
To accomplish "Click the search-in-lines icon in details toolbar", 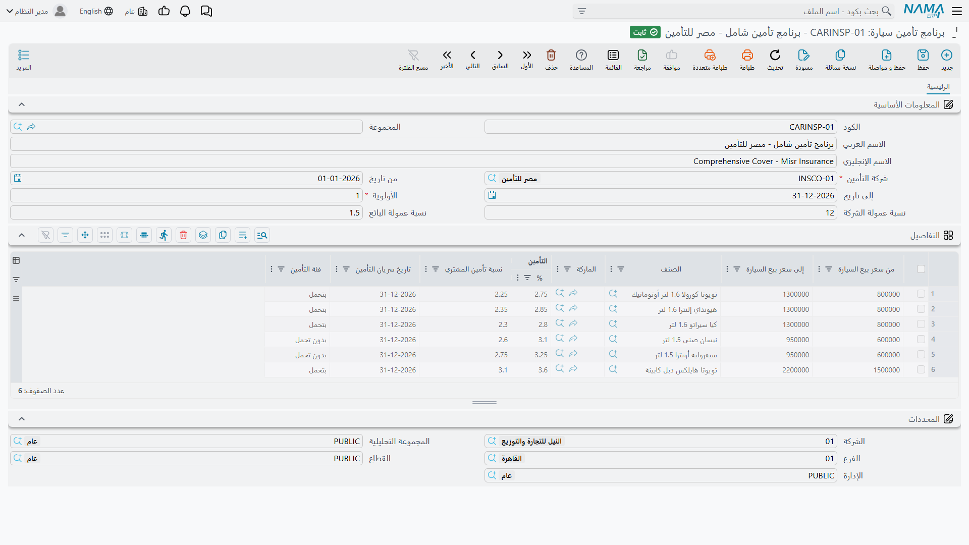I will [262, 235].
